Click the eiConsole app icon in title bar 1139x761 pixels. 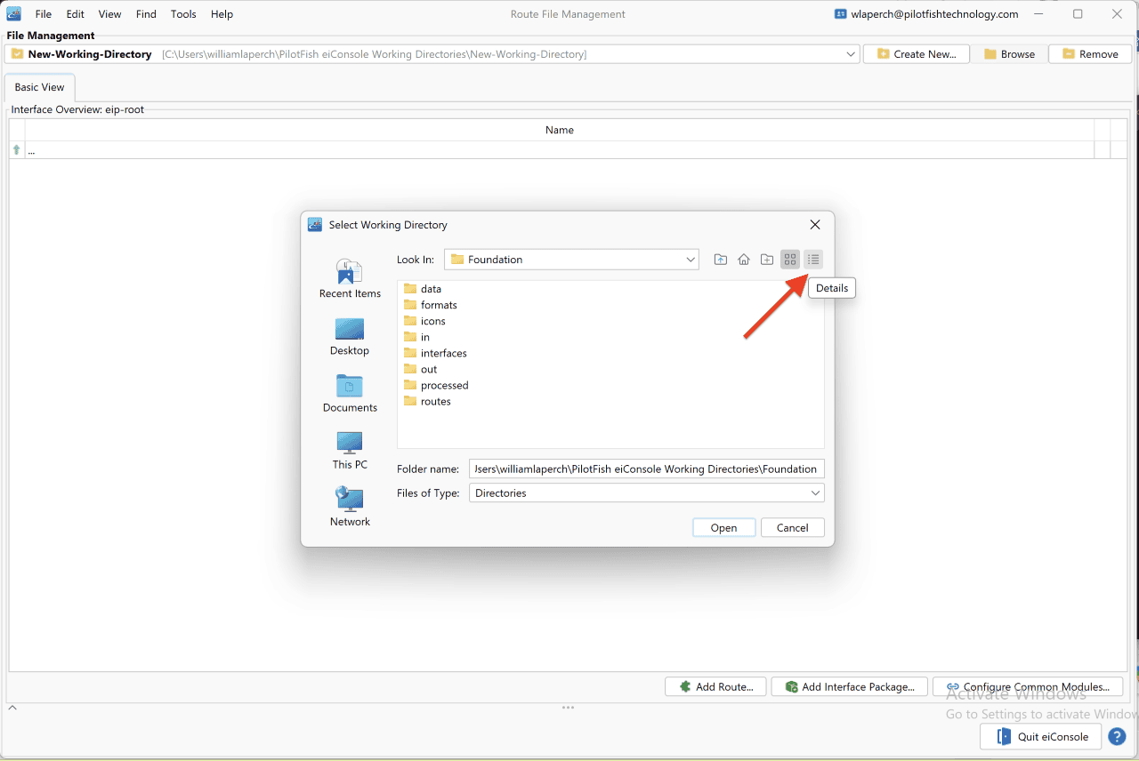[x=14, y=14]
